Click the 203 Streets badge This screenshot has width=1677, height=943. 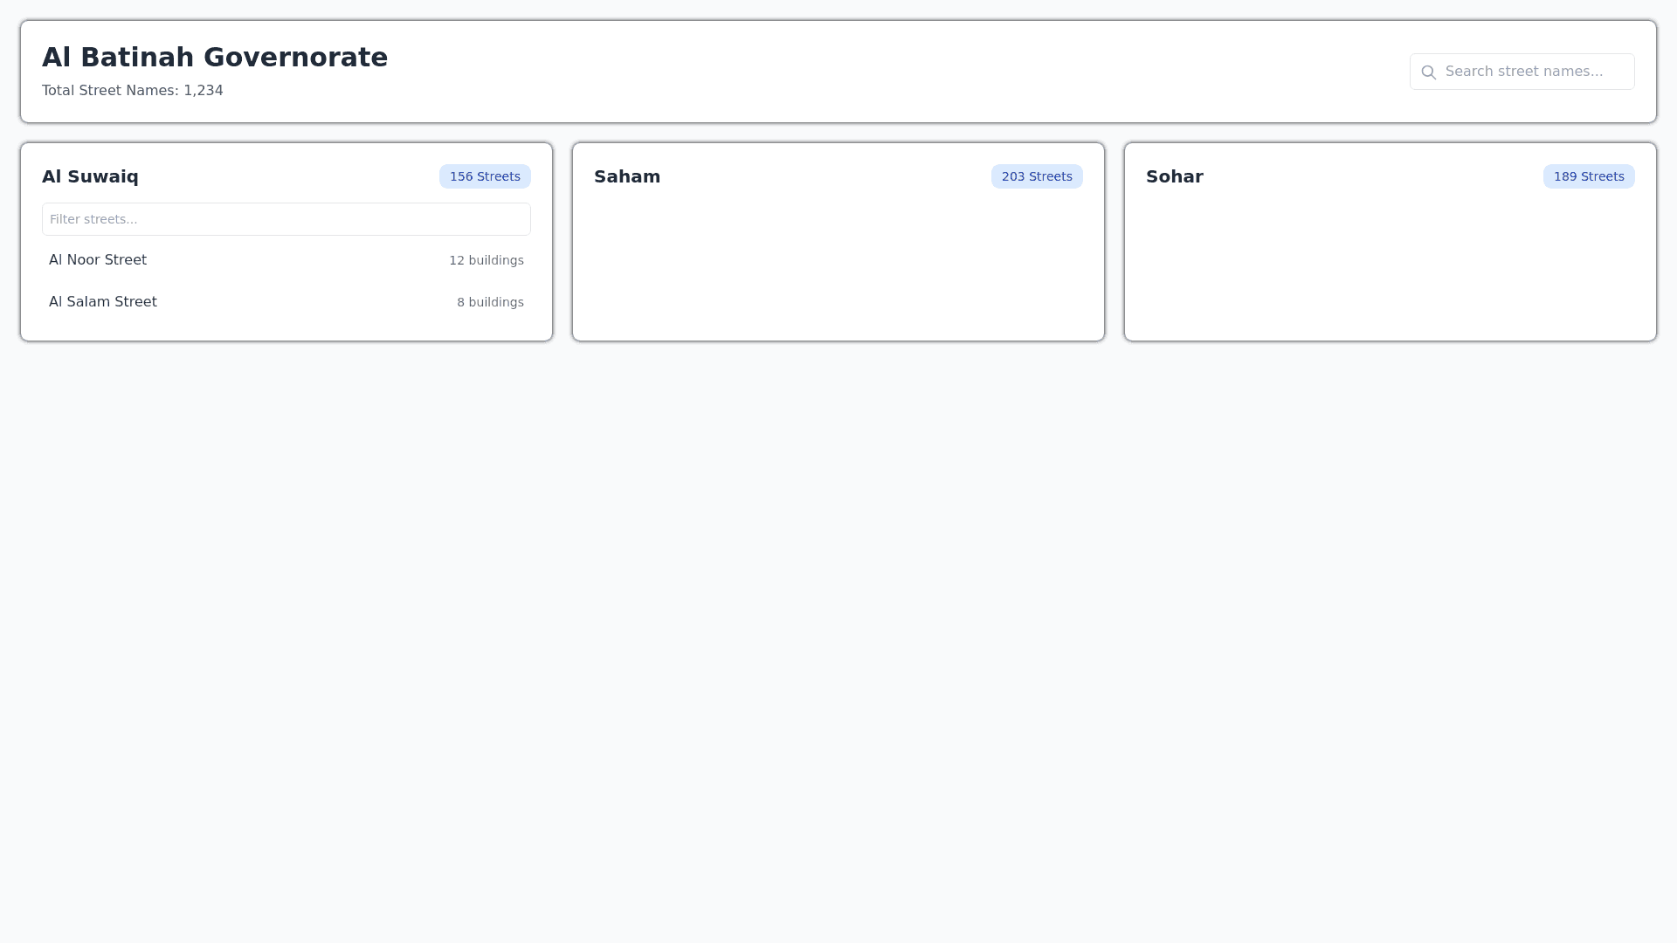(x=1037, y=176)
